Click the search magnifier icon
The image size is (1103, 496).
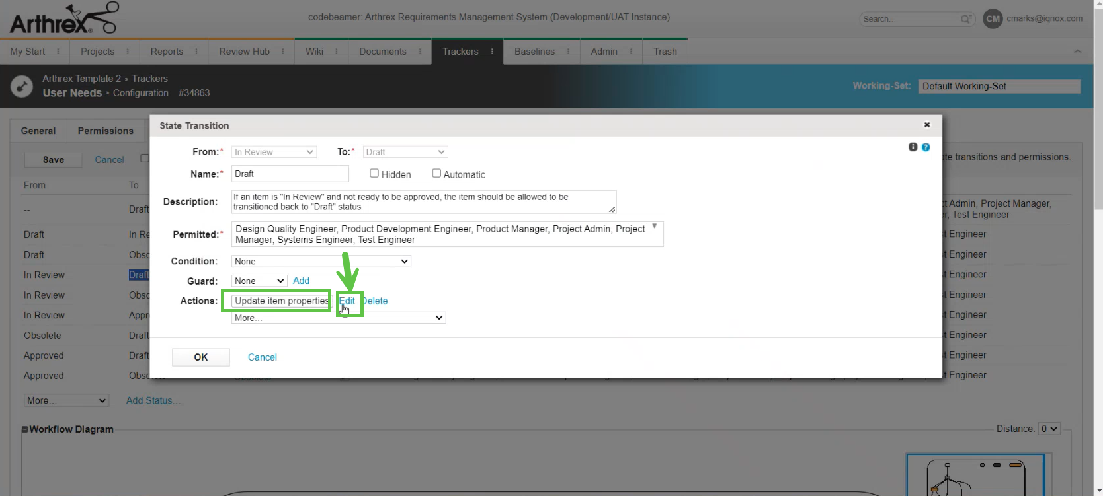click(x=965, y=19)
